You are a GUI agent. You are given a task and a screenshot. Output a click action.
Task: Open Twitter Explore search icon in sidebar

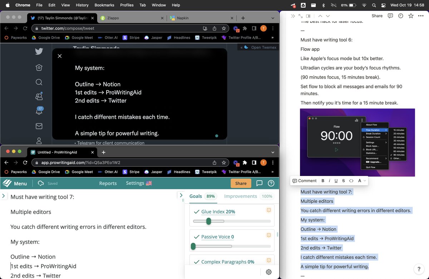[39, 82]
